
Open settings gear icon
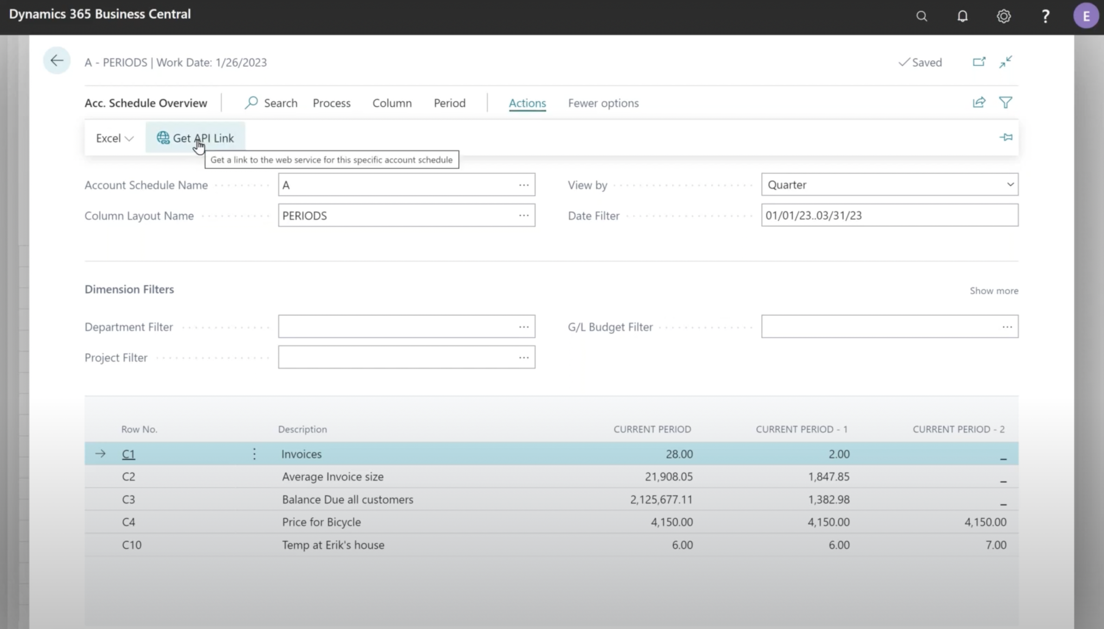coord(1004,17)
